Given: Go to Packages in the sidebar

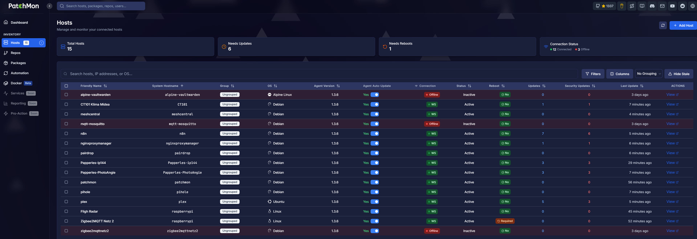Looking at the screenshot, I should 18,63.
